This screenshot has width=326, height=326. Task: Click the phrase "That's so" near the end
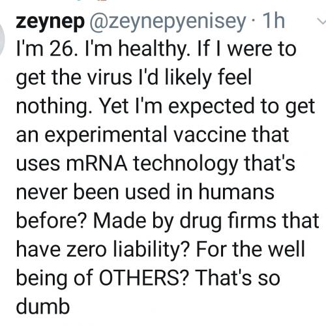pyautogui.click(x=238, y=278)
